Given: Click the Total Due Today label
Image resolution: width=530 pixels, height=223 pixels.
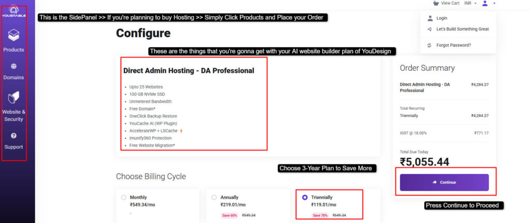Looking at the screenshot, I should (414, 152).
